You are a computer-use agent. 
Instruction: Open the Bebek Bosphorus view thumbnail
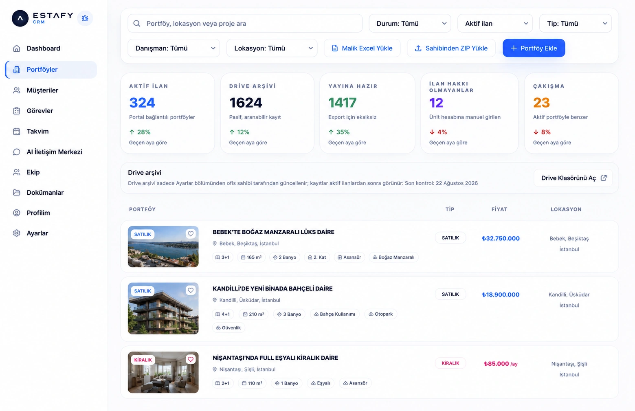tap(163, 247)
